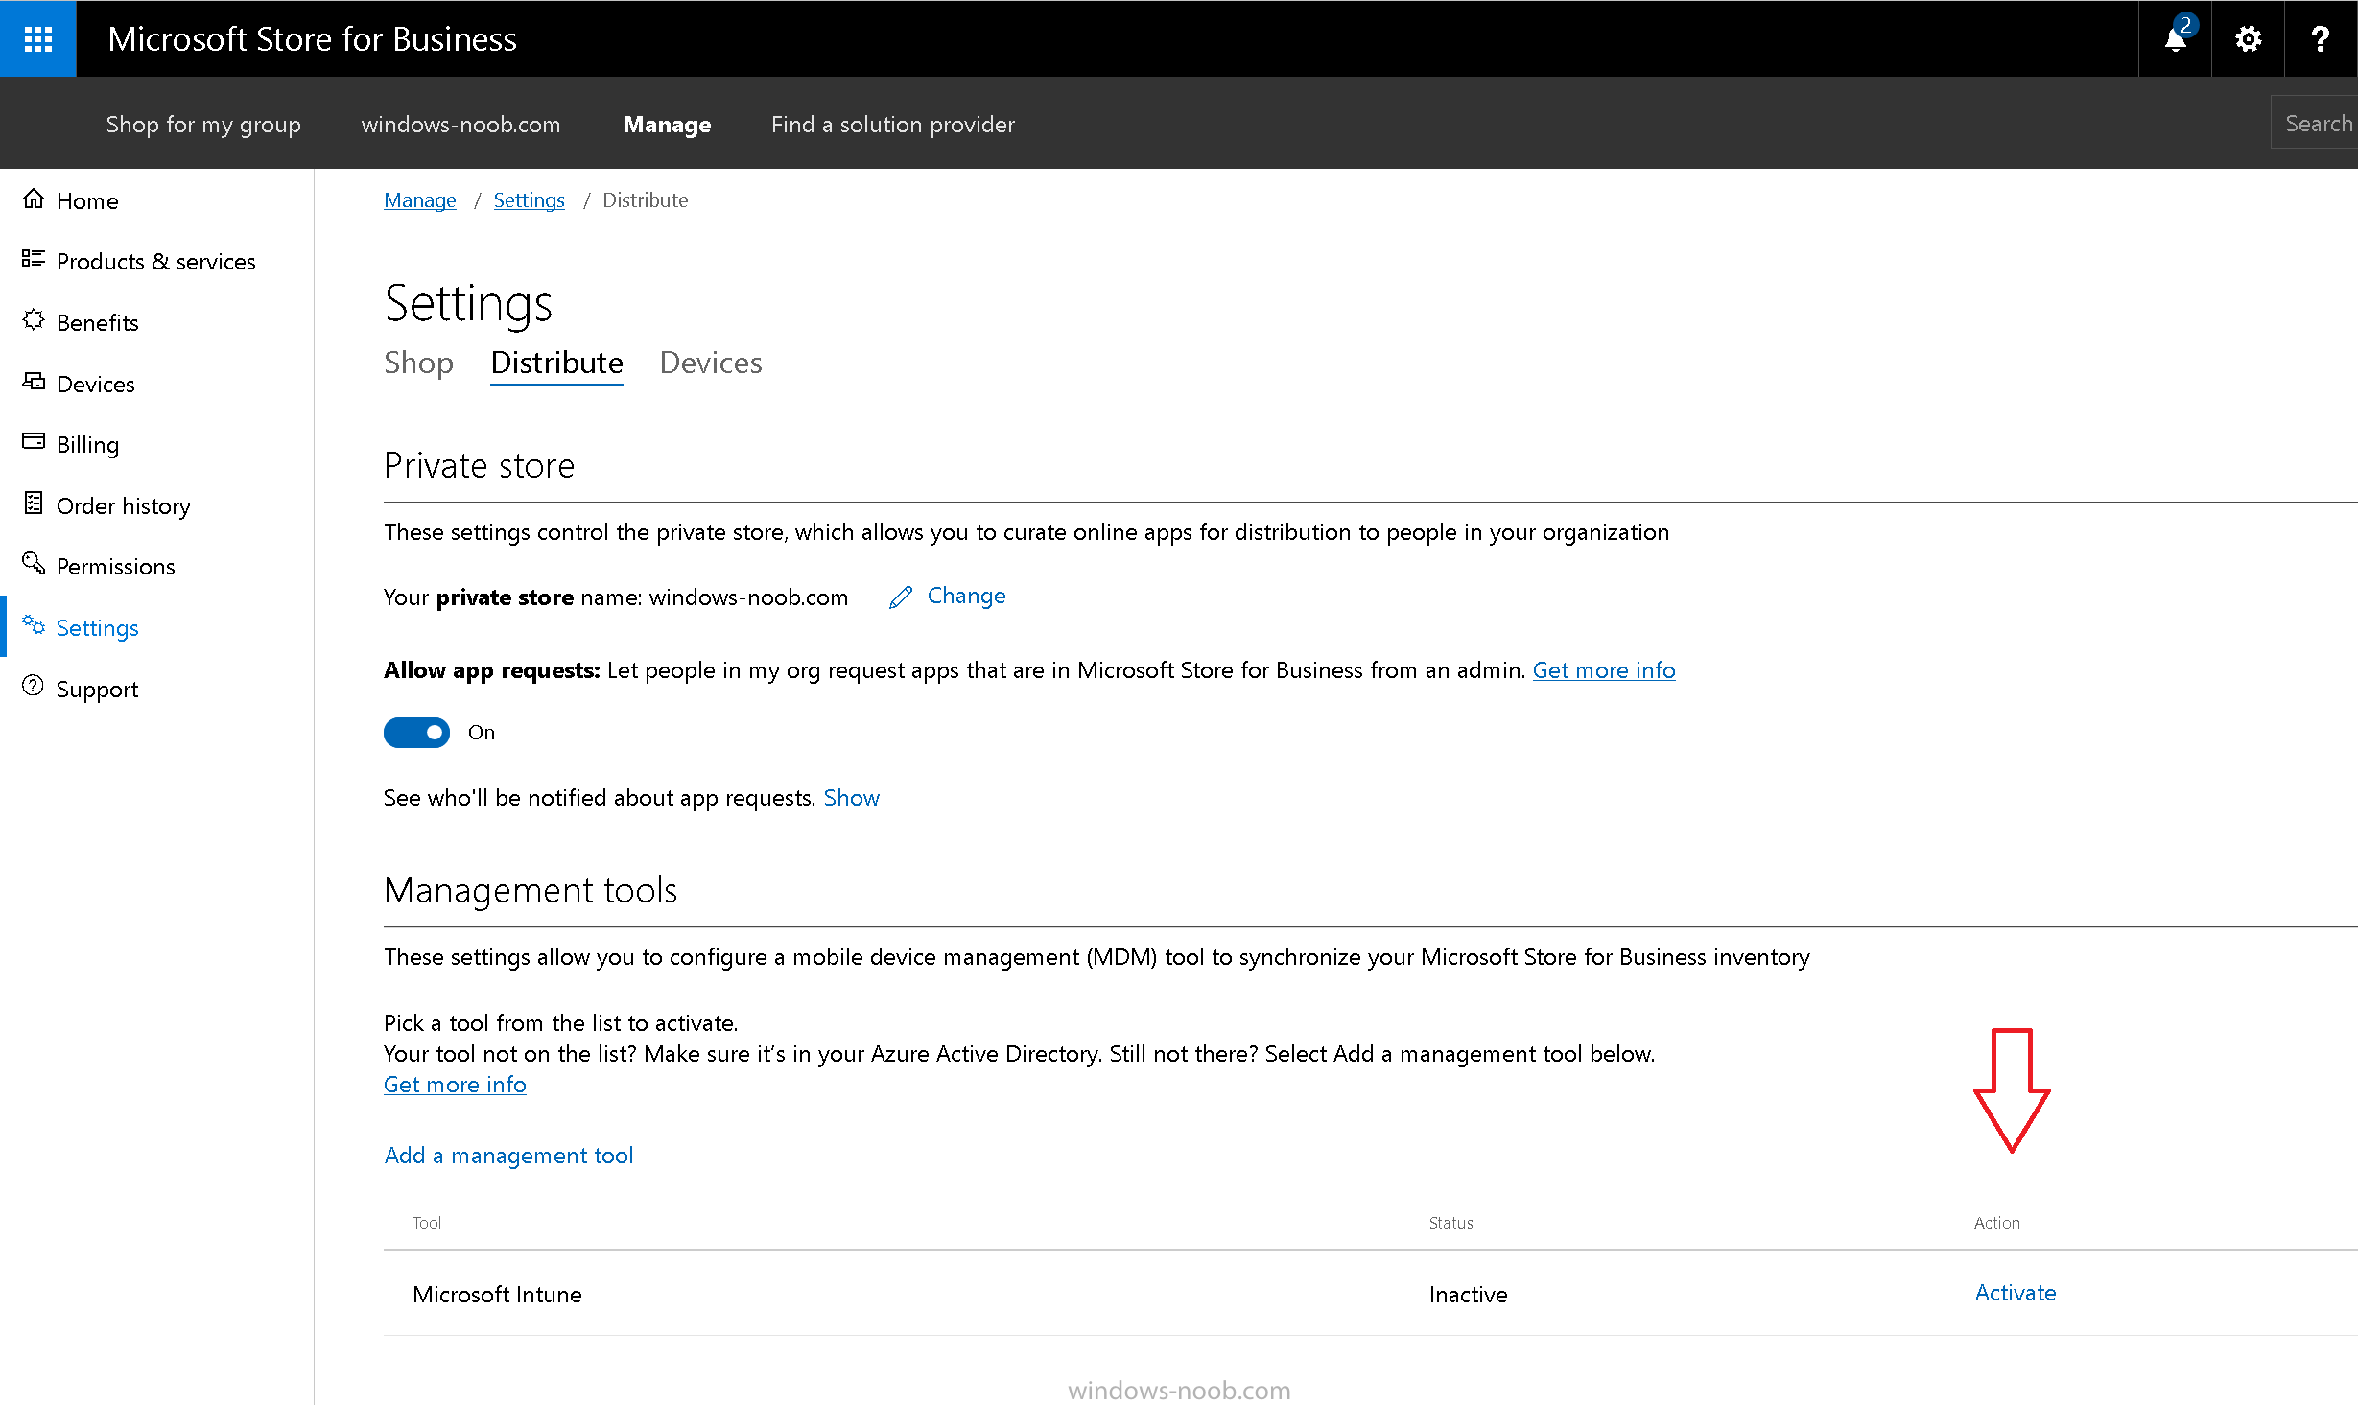Open Order history in sidebar
Viewport: 2358px width, 1405px height.
[124, 506]
